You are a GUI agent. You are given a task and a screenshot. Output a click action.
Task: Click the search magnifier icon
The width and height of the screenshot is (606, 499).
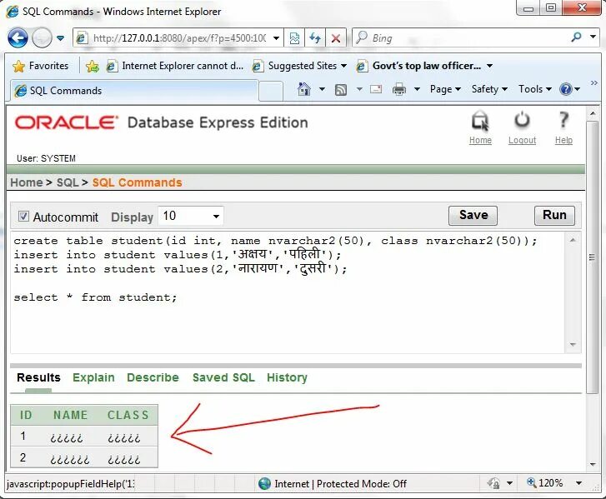[576, 37]
